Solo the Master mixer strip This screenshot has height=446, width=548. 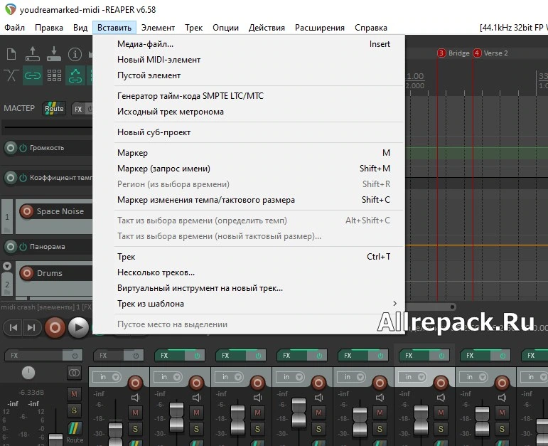74,410
